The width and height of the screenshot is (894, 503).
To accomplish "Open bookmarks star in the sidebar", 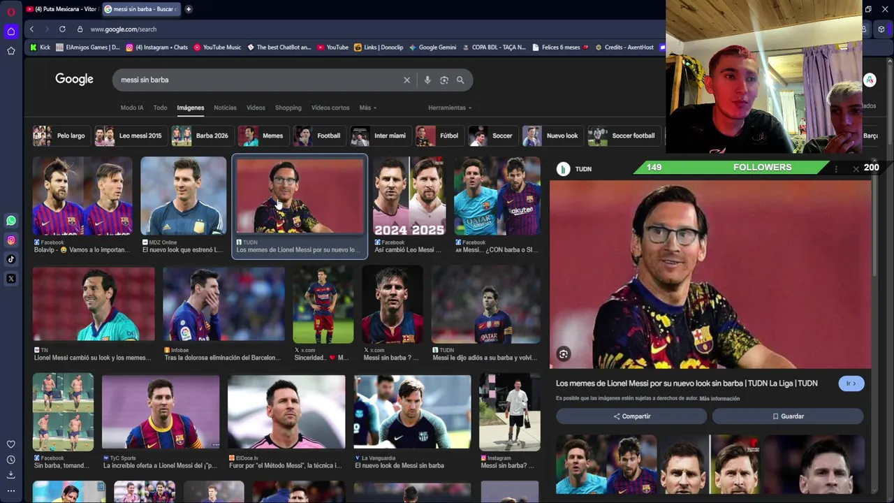I will pyautogui.click(x=10, y=51).
